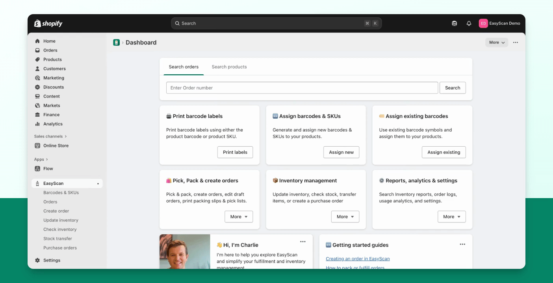Expand the Sales channels section
553x283 pixels.
point(50,136)
